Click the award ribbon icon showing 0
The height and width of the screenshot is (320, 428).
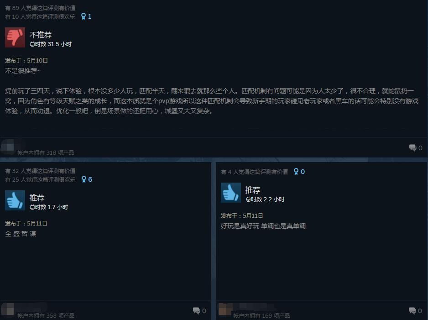pos(296,172)
